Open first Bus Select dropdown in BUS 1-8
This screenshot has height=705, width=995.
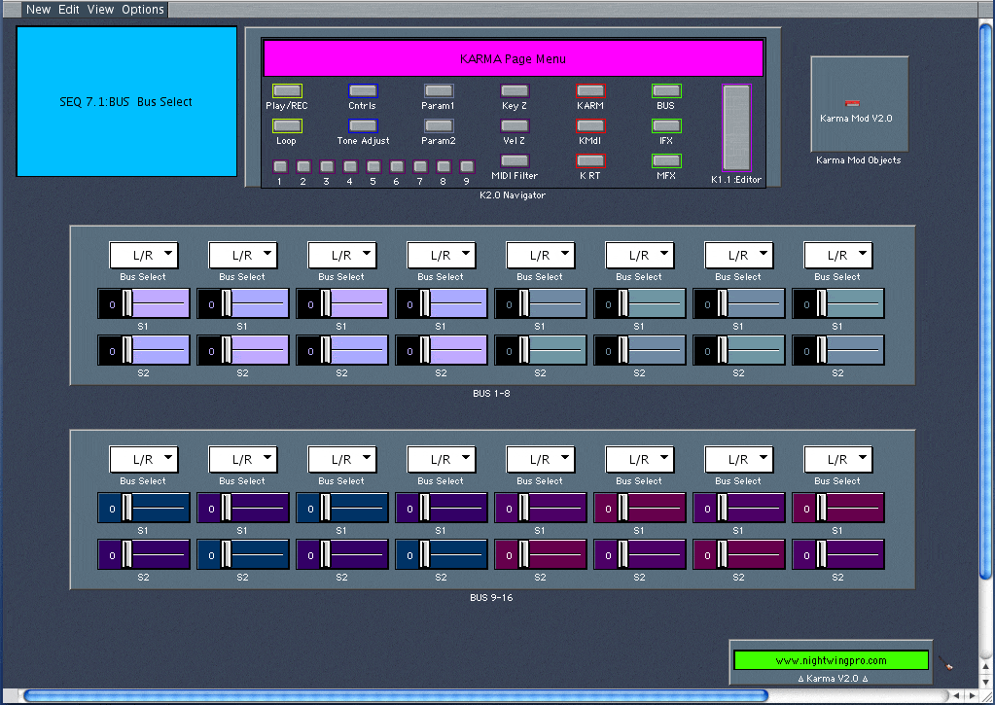click(143, 256)
